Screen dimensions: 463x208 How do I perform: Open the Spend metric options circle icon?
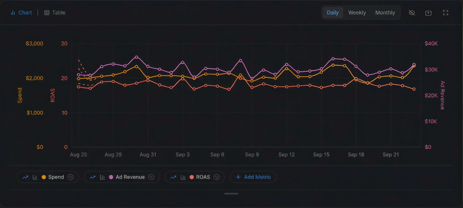70,177
